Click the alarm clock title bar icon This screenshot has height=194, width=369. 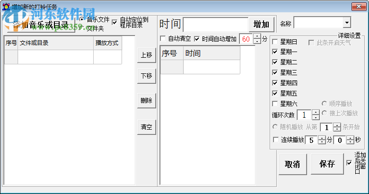pyautogui.click(x=6, y=7)
